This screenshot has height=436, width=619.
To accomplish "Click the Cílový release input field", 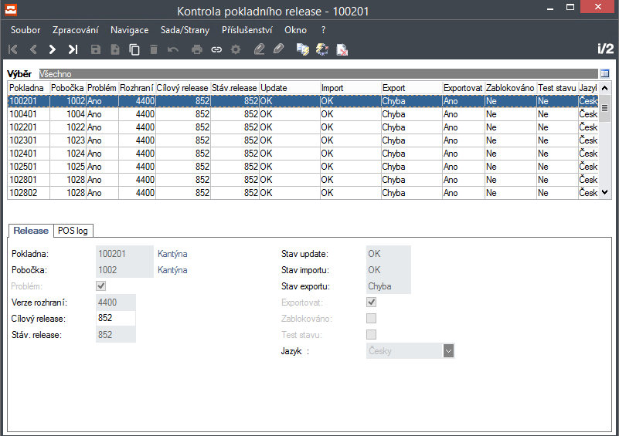I will 116,318.
